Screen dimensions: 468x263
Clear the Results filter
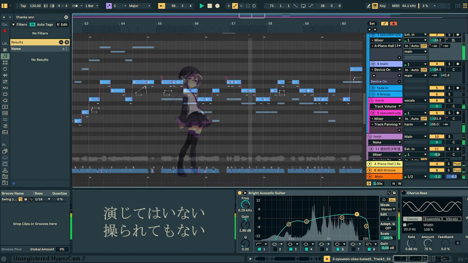pyautogui.click(x=61, y=42)
